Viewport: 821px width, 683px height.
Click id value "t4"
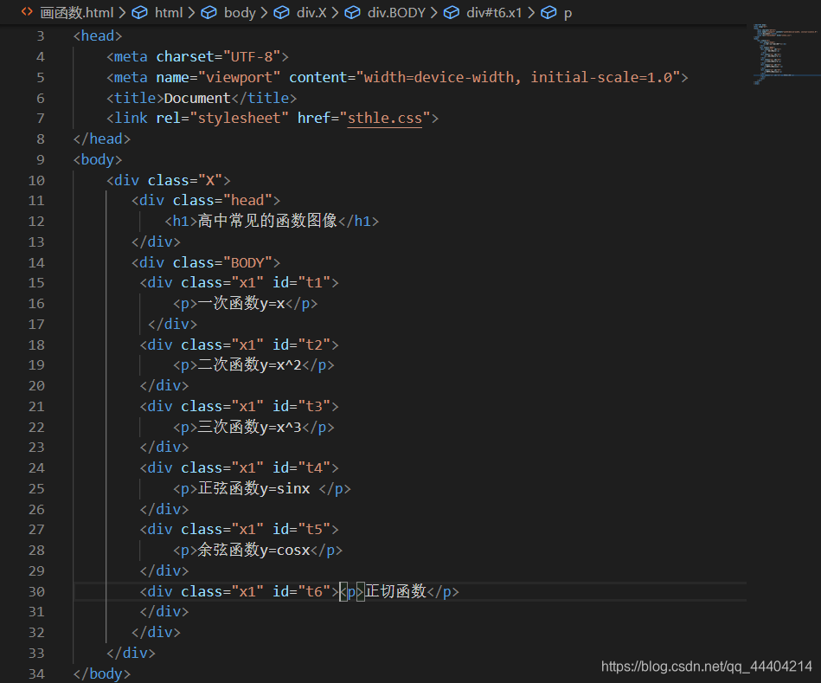(x=314, y=467)
